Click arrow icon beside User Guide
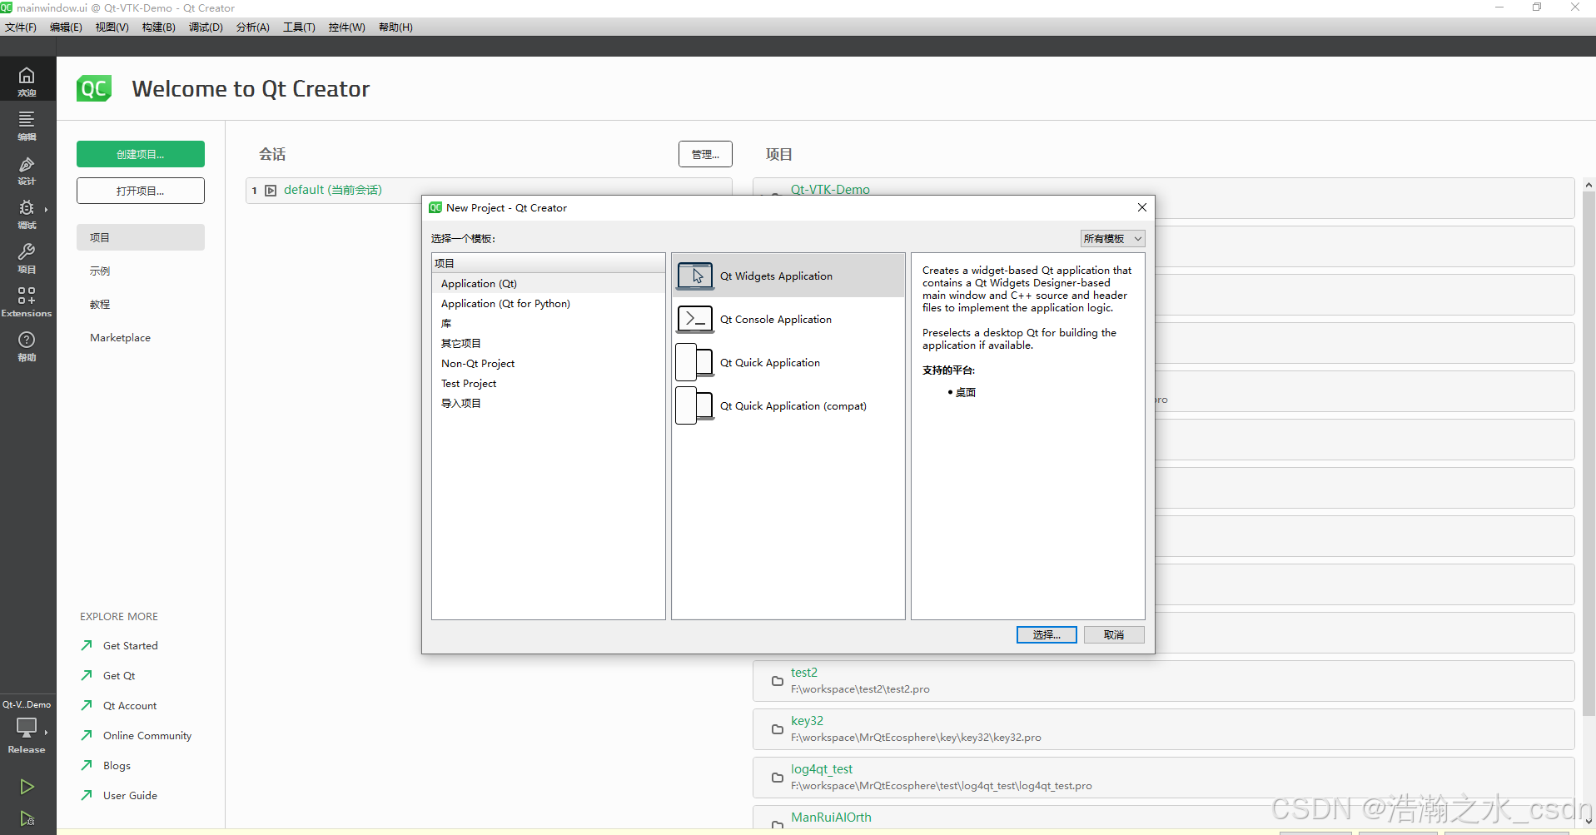This screenshot has width=1596, height=835. [87, 795]
